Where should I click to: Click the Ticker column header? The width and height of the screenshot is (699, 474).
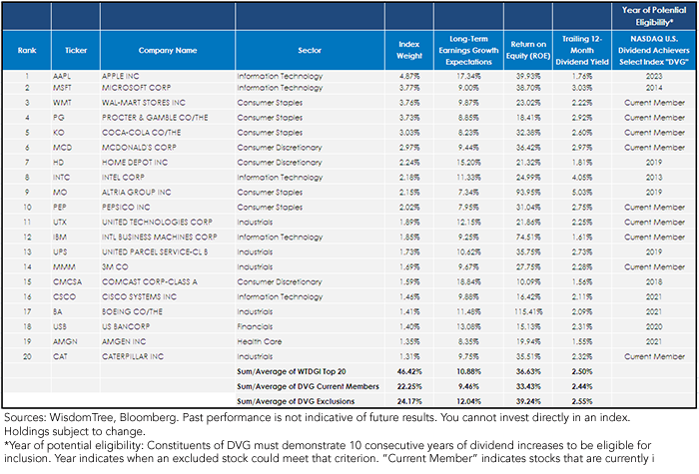point(76,50)
